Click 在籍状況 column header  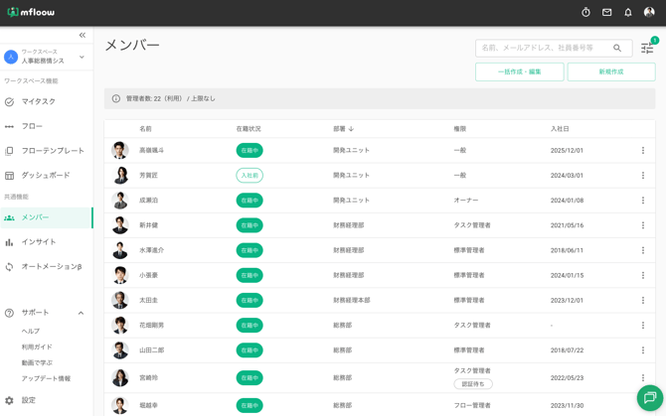click(x=249, y=129)
